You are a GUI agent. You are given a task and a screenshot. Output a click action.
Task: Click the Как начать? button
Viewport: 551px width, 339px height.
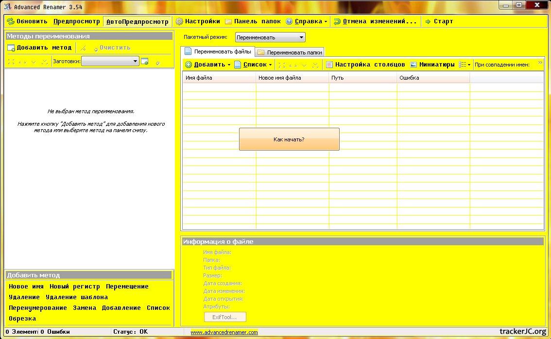289,139
